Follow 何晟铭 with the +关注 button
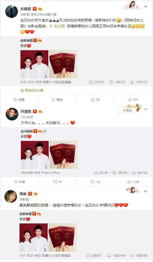The width and height of the screenshot is (153, 262). click(x=127, y=110)
